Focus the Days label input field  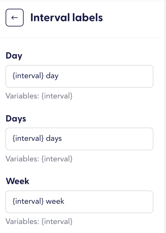[79, 139]
